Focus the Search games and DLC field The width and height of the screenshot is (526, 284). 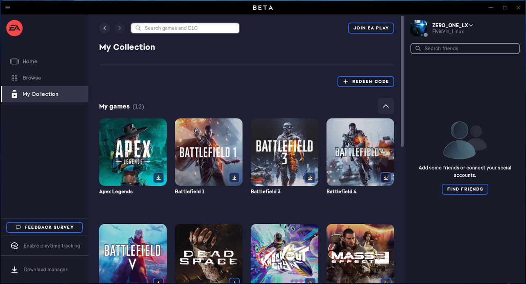[185, 28]
